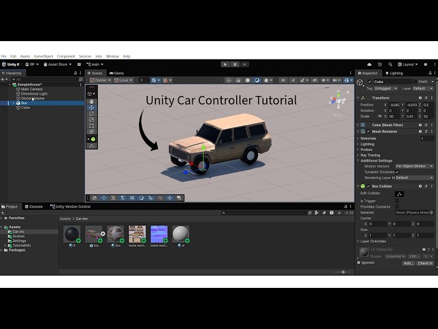This screenshot has width=438, height=329.
Task: Toggle the 2D view shading sphere icon
Action: (248, 80)
